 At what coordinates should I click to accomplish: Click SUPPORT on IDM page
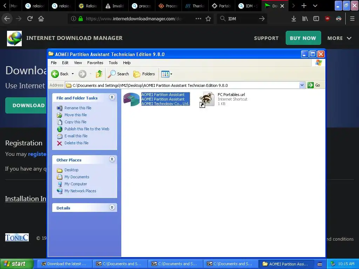(x=266, y=38)
